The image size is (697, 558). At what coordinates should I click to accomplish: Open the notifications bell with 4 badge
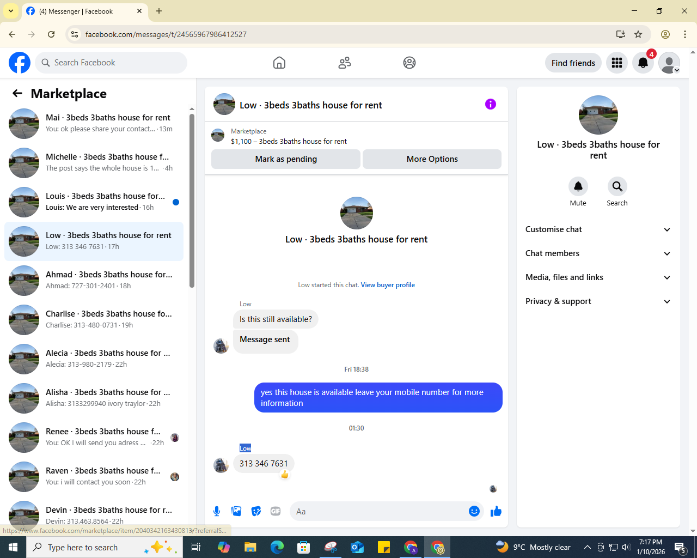tap(643, 63)
